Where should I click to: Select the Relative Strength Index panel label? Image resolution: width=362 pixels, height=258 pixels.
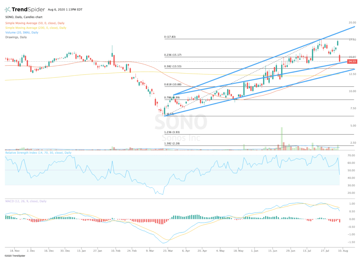point(38,153)
